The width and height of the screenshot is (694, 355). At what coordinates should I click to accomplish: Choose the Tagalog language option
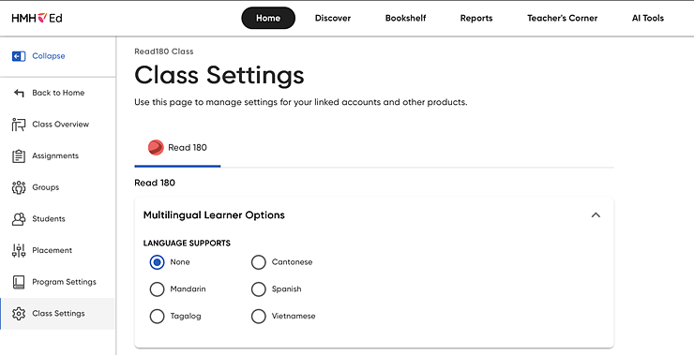[x=158, y=316]
